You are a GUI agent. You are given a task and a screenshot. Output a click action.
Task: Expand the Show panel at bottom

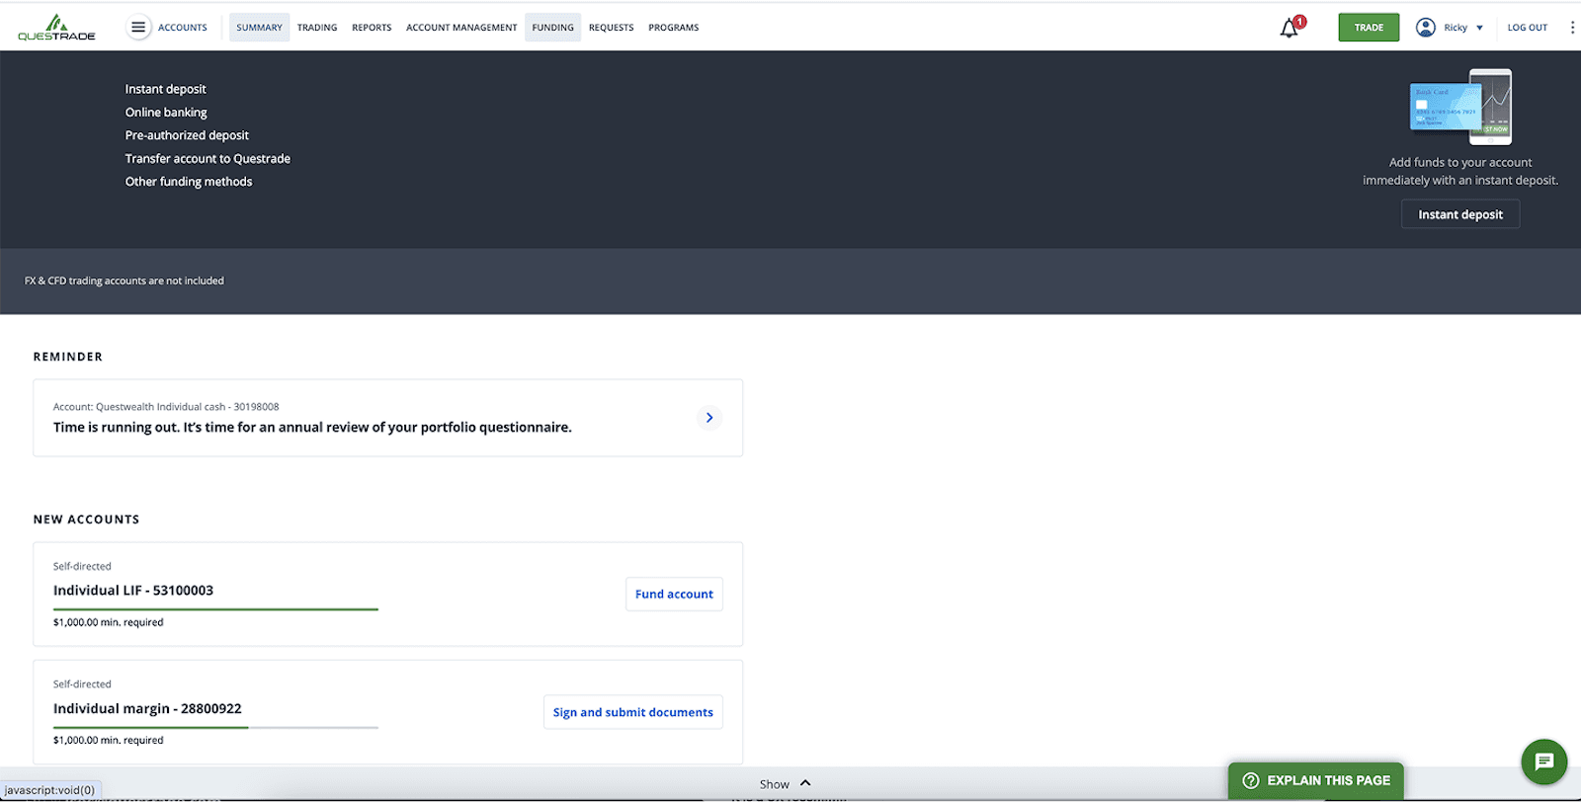pos(785,784)
